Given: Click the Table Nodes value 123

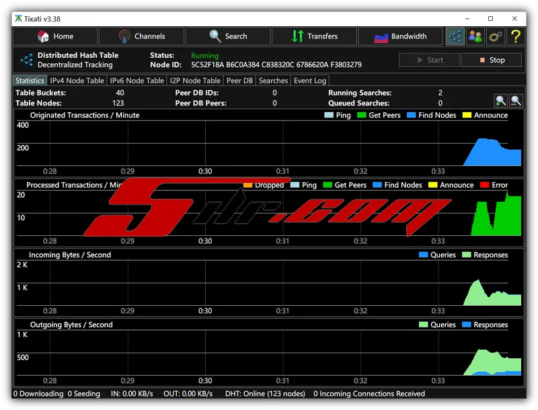Looking at the screenshot, I should (x=118, y=104).
